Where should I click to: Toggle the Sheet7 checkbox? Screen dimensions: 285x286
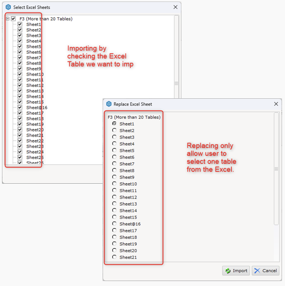point(20,58)
